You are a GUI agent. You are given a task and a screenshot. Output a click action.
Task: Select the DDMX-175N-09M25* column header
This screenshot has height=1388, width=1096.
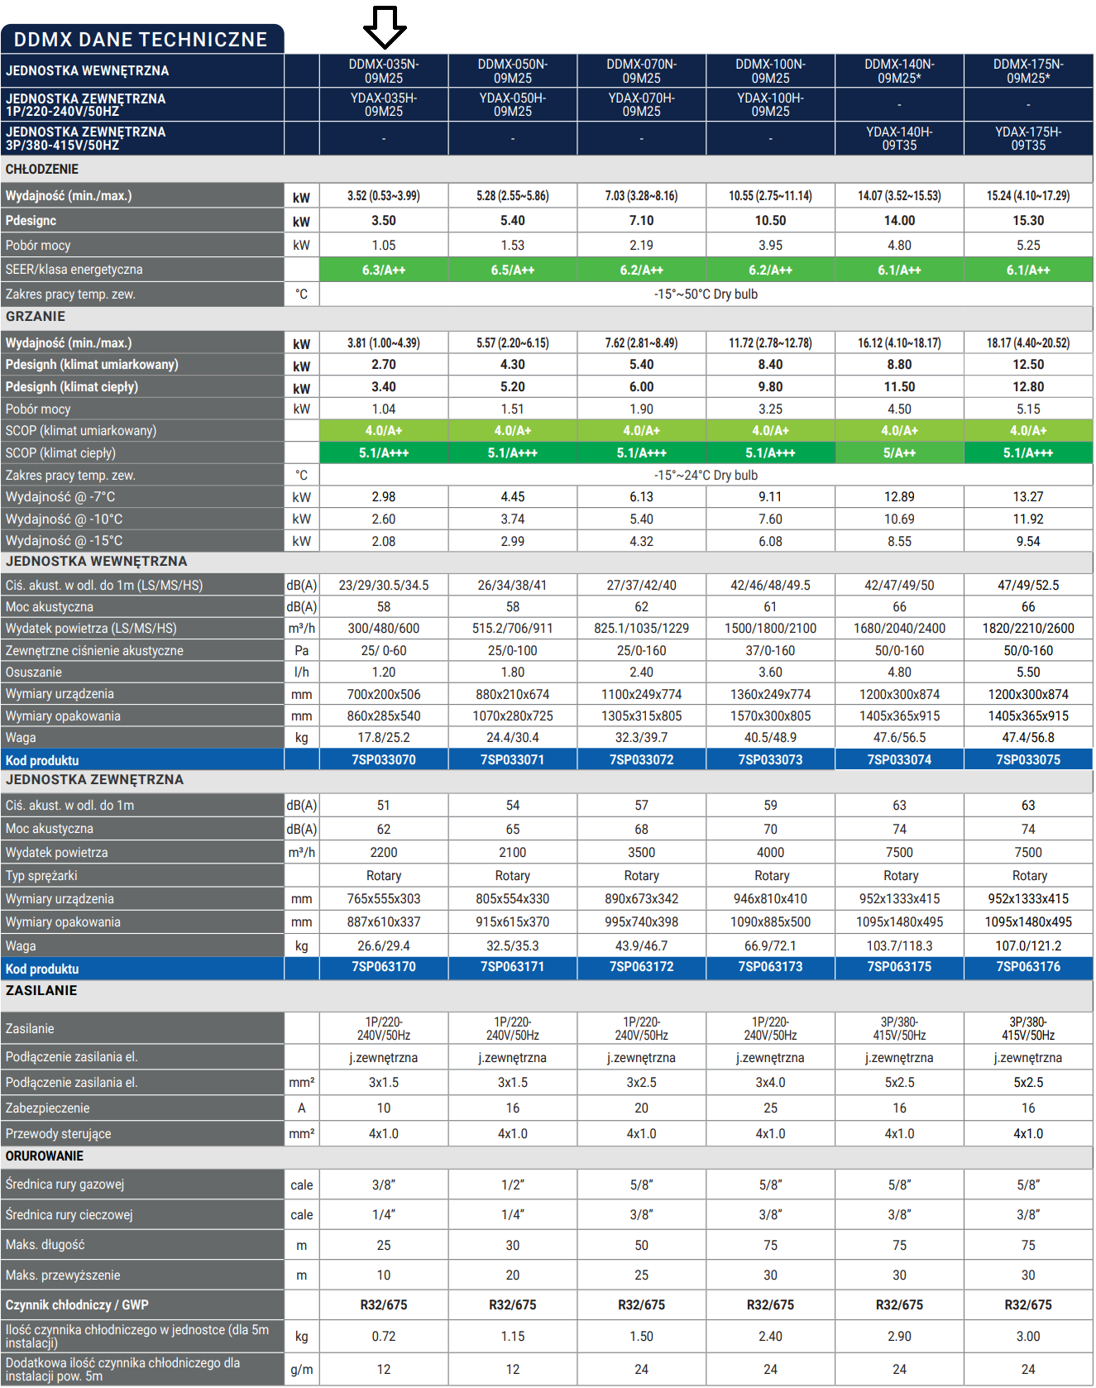click(1029, 71)
